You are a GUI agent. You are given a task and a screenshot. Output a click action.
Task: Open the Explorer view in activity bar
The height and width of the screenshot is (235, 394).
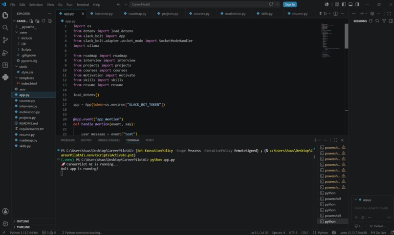tap(5, 15)
